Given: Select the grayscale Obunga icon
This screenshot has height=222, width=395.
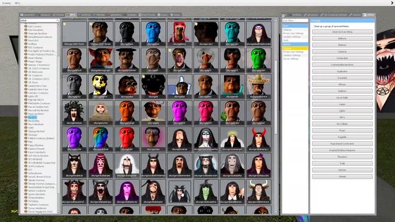Looking at the screenshot, I should tap(74, 86).
